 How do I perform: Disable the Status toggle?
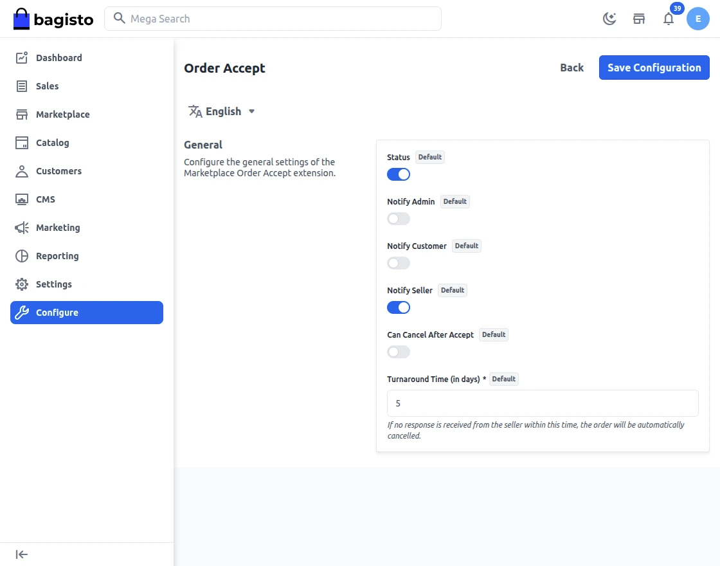(x=399, y=174)
